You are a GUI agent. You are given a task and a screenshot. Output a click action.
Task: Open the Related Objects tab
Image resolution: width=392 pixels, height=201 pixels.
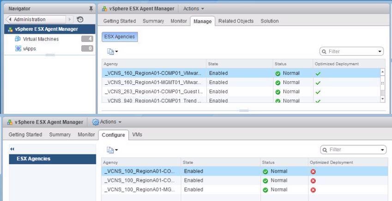tap(236, 21)
